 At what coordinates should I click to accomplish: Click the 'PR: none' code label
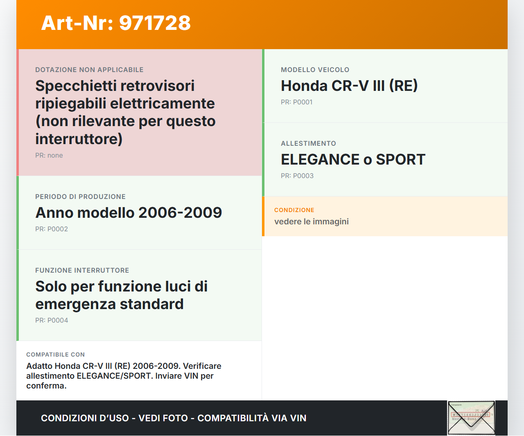pos(49,156)
